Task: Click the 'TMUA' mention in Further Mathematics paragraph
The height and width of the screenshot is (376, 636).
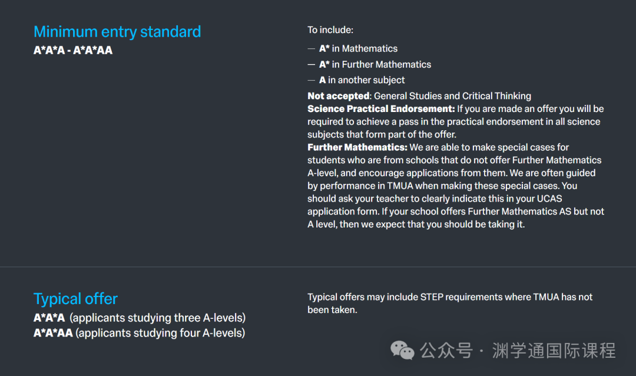Action: coord(400,186)
